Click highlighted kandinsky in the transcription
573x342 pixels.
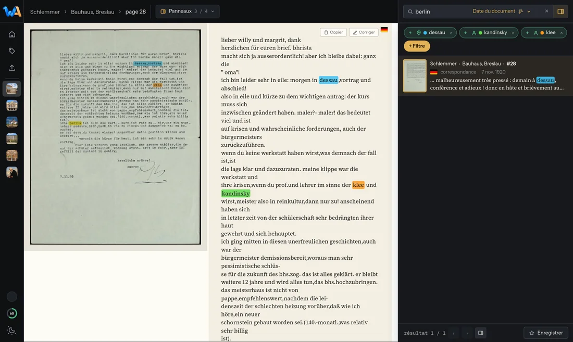coord(235,194)
